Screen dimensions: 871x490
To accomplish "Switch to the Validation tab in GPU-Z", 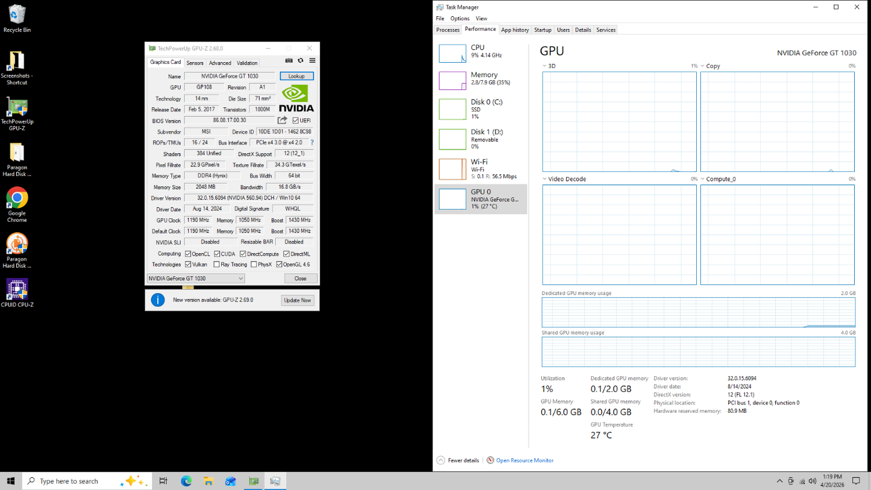I will click(x=247, y=63).
